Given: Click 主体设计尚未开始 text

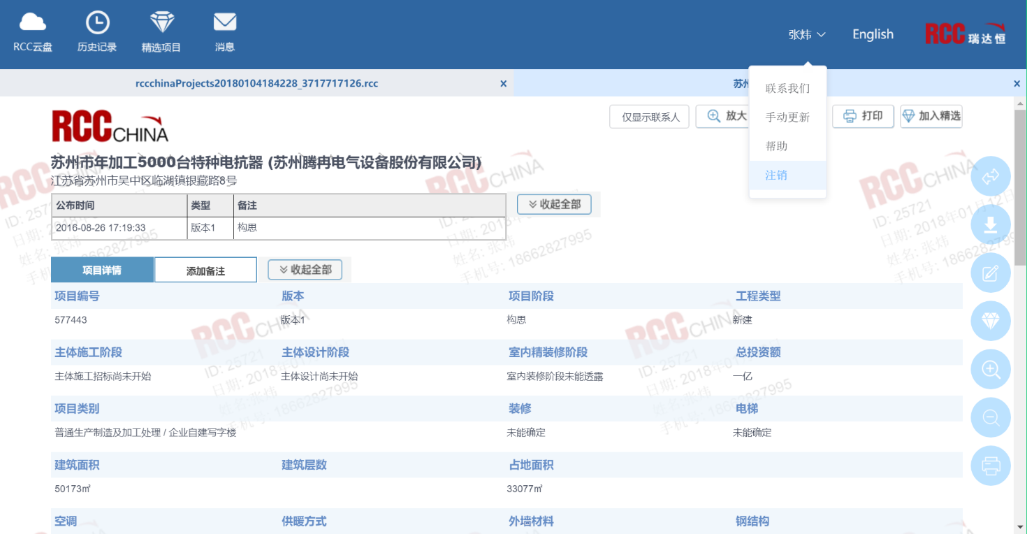Looking at the screenshot, I should pos(319,376).
